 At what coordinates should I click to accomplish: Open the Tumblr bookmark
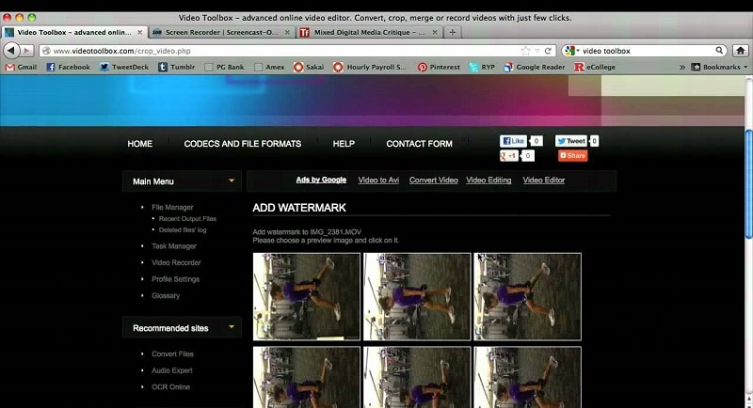[177, 67]
